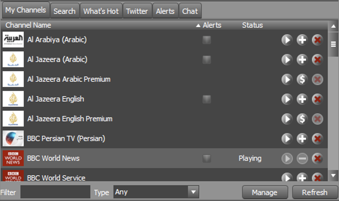Play BBC Persian TV (Persian)
339x201 pixels.
click(287, 139)
